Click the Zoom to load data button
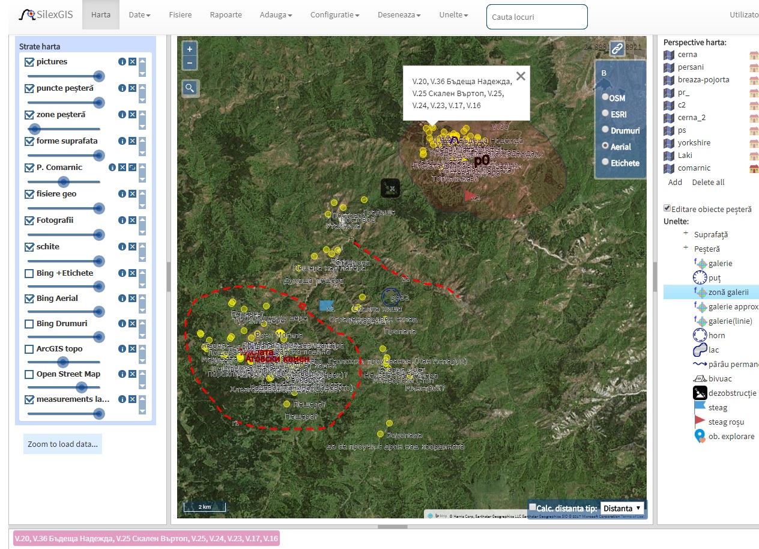 (62, 444)
